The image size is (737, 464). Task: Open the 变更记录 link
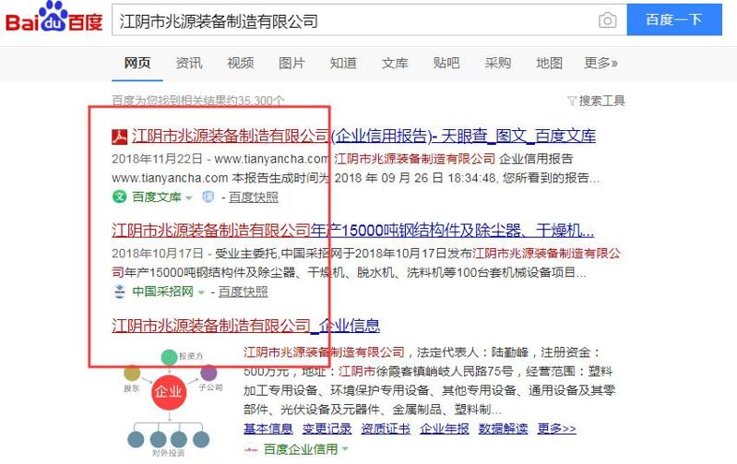click(x=327, y=429)
